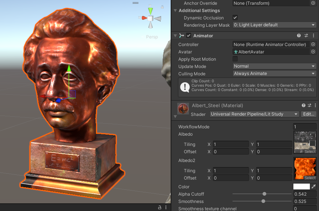Toggle Apply Root Motion checkbox
This screenshot has height=211, width=319.
(235, 59)
